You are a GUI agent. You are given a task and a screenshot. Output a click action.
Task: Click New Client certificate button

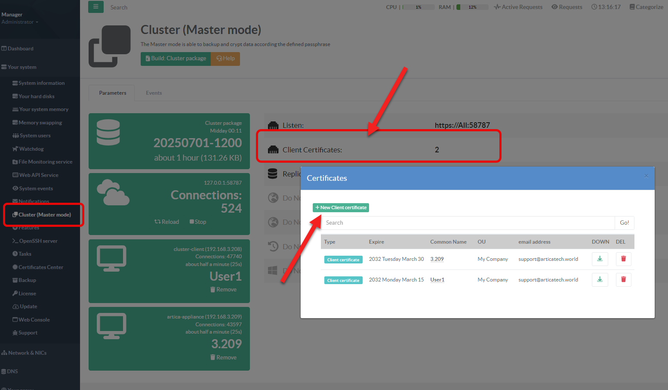(341, 207)
